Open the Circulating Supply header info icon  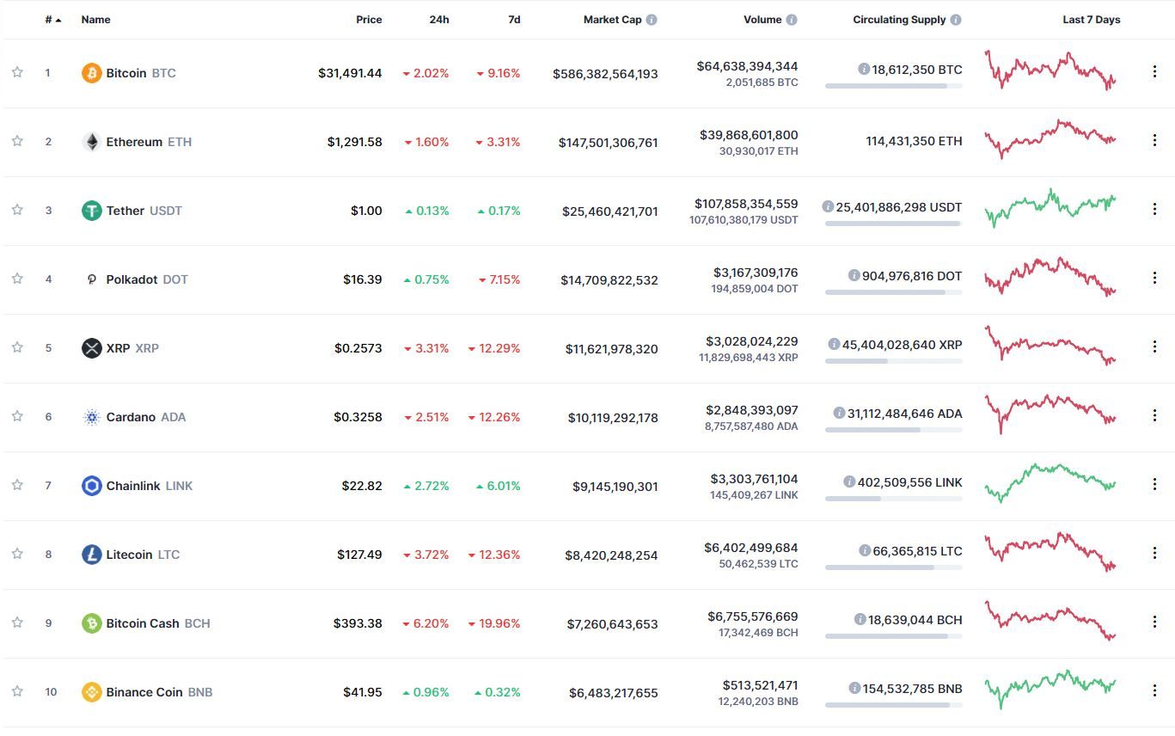[x=956, y=20]
